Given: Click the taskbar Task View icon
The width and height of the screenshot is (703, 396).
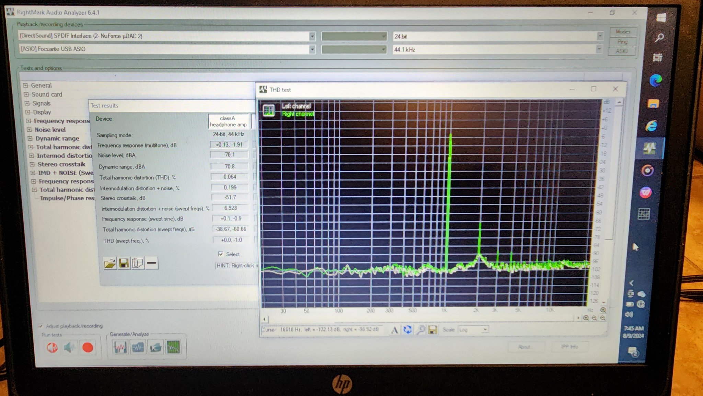Looking at the screenshot, I should (657, 57).
